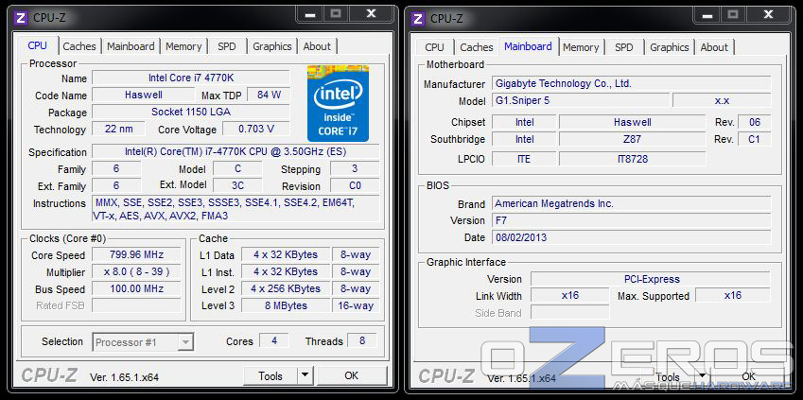Click motherboard Model value G1.Sniper 5
Image resolution: width=803 pixels, height=400 pixels.
580,100
